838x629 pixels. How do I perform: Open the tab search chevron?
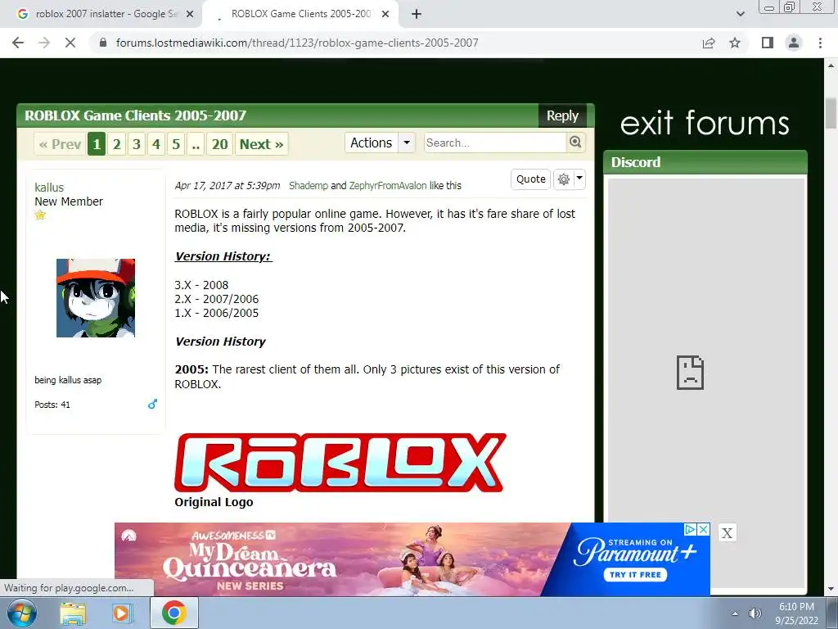coord(740,14)
